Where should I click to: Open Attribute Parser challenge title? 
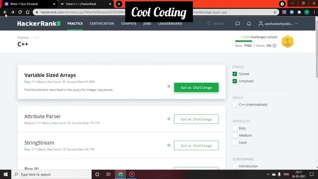(42, 116)
